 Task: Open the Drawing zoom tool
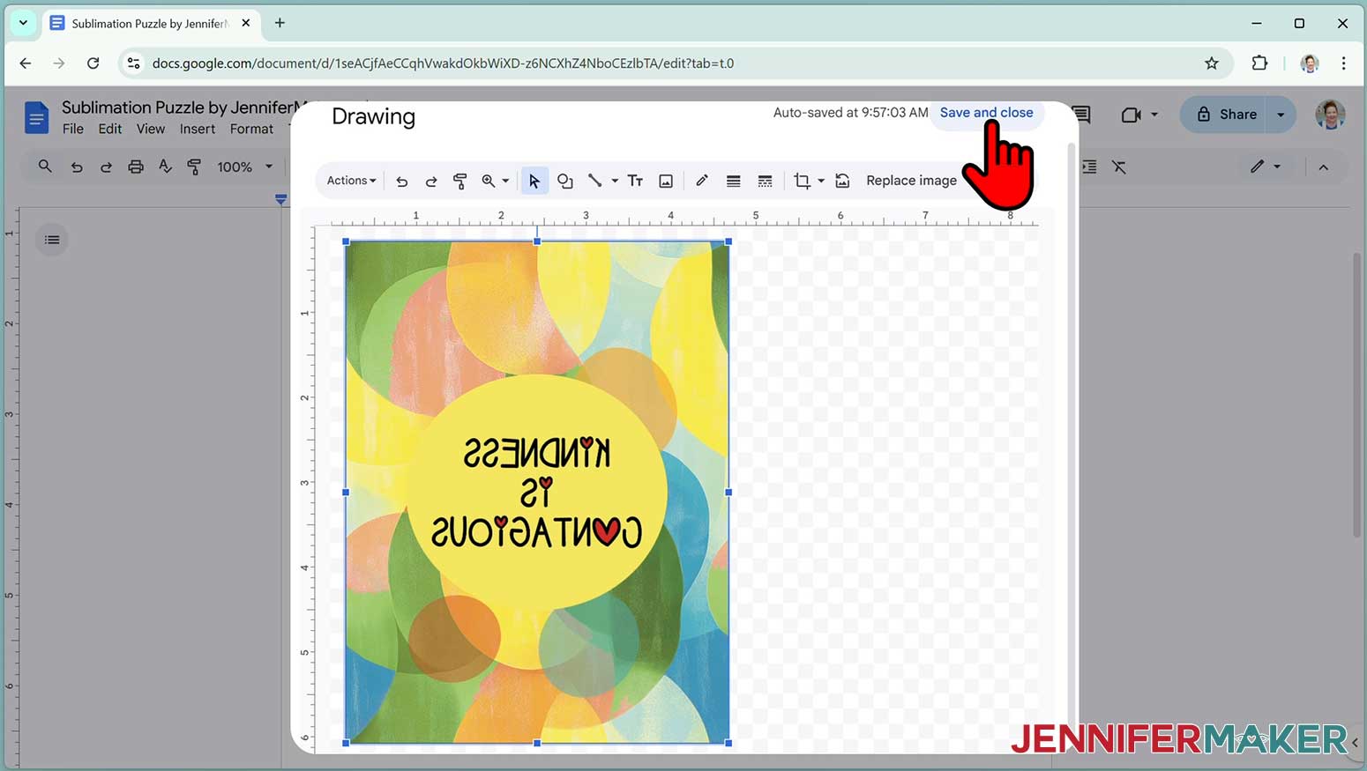(x=488, y=181)
